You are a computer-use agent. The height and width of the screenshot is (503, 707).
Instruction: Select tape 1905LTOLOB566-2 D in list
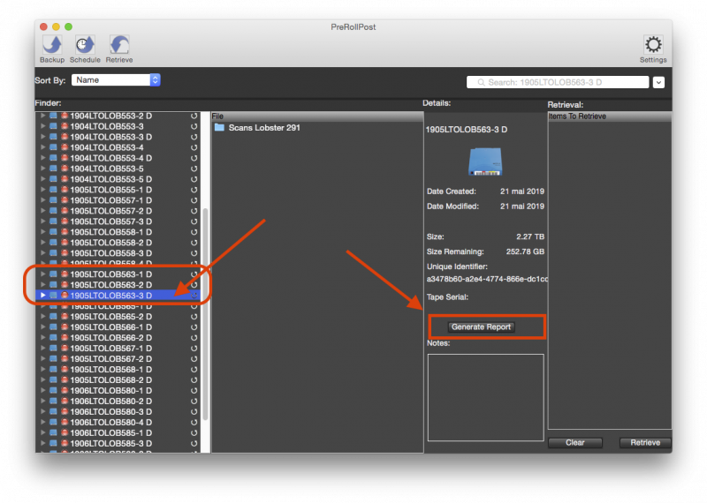pyautogui.click(x=110, y=338)
